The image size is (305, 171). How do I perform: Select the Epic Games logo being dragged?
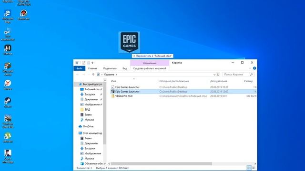pos(129,42)
